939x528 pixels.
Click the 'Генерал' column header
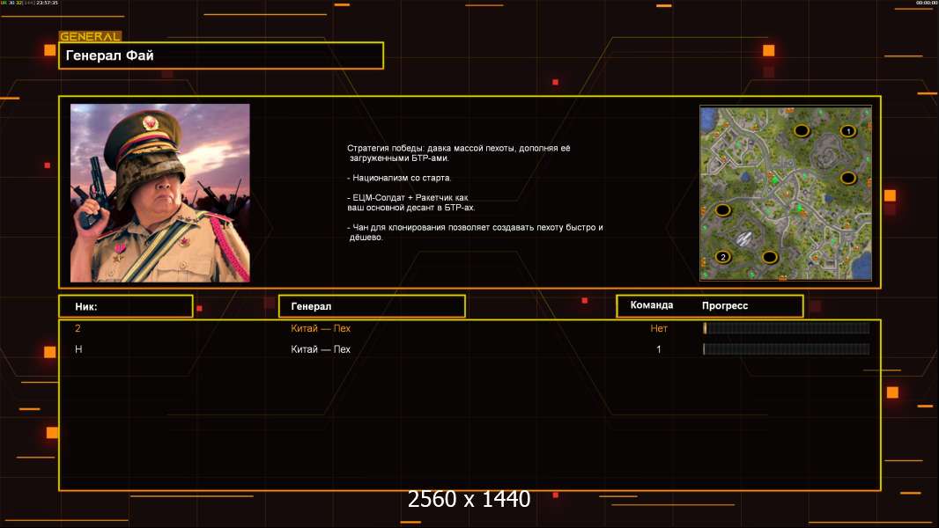(372, 306)
